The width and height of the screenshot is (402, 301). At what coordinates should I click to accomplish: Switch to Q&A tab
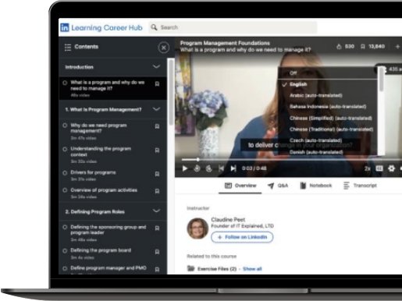click(278, 186)
